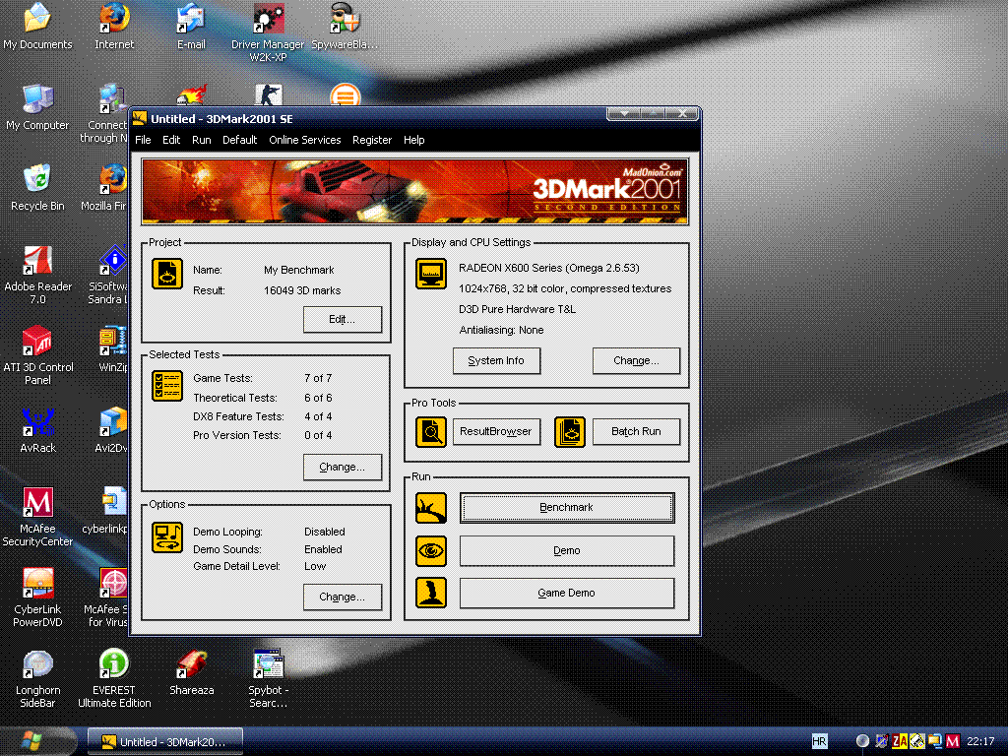Image resolution: width=1008 pixels, height=756 pixels.
Task: Open the Default menu
Action: coord(239,140)
